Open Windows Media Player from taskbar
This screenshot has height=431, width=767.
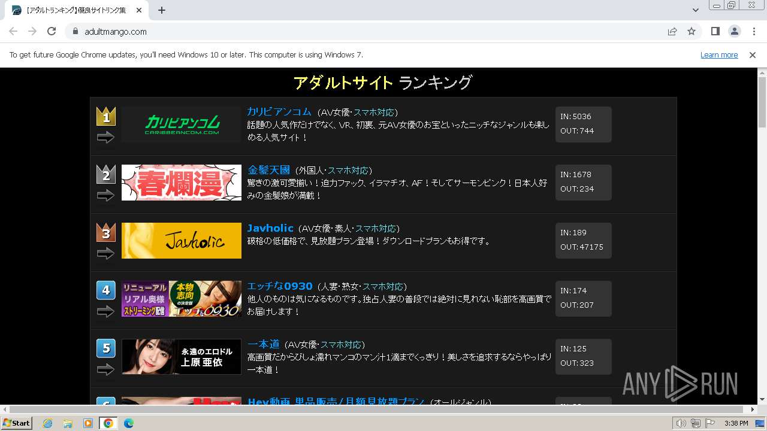pos(88,423)
